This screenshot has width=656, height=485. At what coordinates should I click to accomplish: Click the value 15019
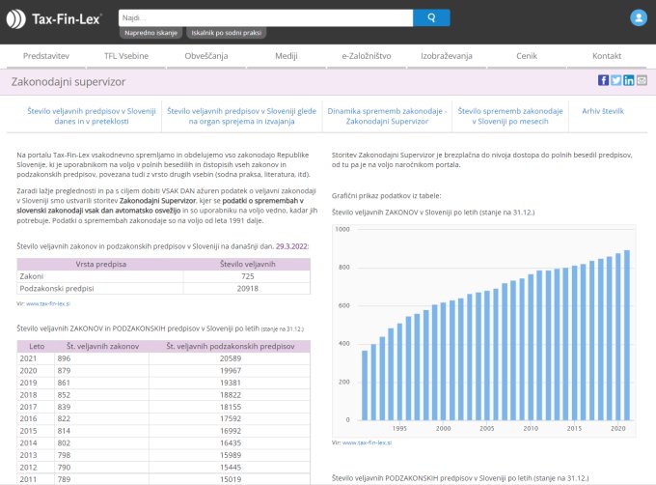point(231,479)
